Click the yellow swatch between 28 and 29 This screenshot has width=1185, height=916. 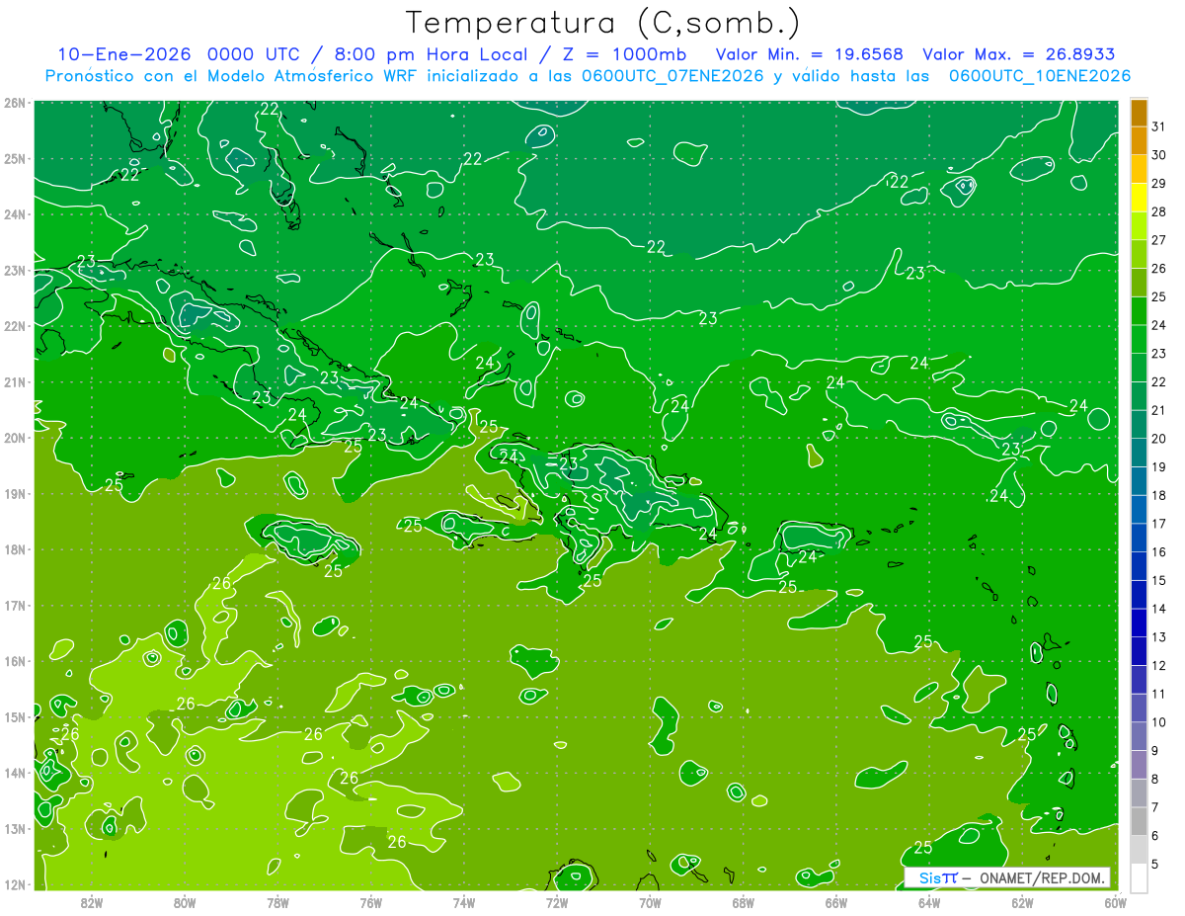pyautogui.click(x=1139, y=198)
